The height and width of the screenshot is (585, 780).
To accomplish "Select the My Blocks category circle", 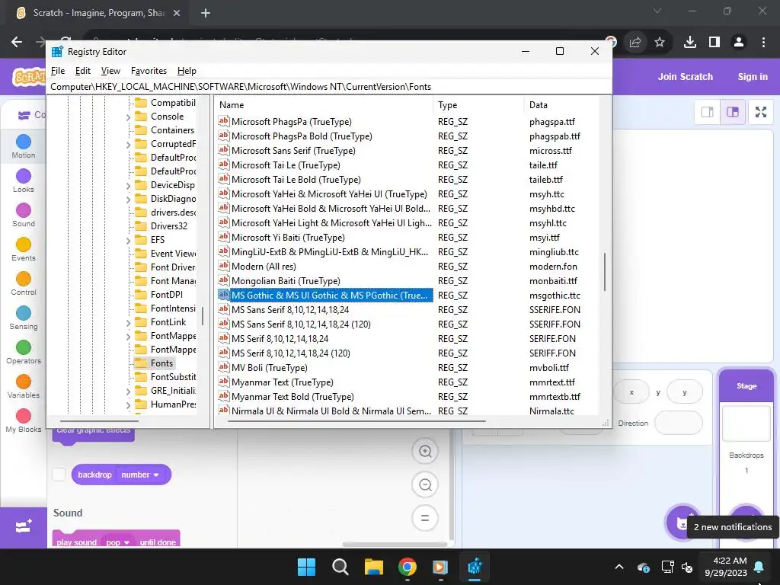I will pyautogui.click(x=24, y=417).
